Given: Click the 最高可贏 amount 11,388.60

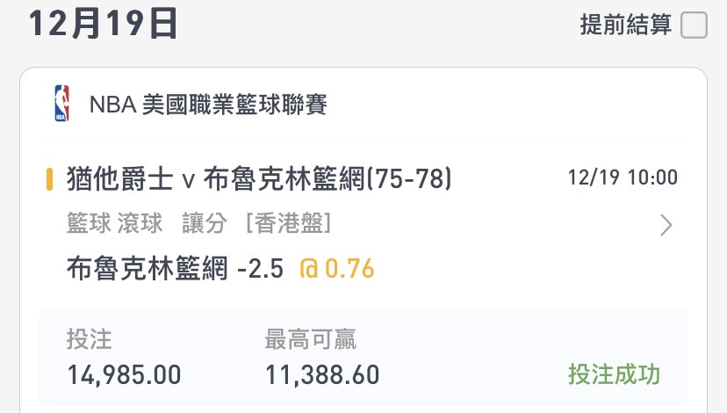Looking at the screenshot, I should click(x=322, y=375).
